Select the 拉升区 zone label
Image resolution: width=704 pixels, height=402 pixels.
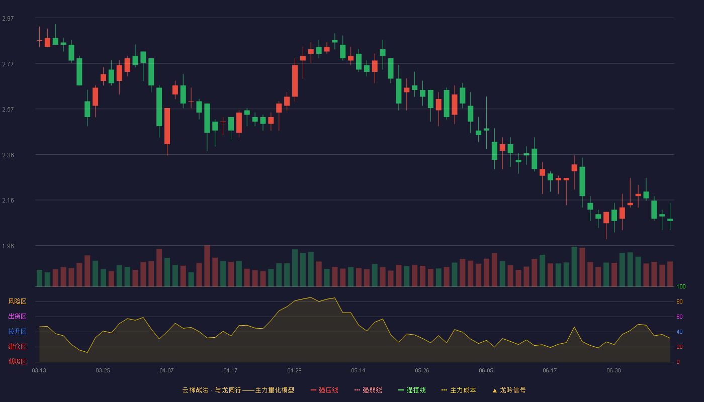(17, 332)
